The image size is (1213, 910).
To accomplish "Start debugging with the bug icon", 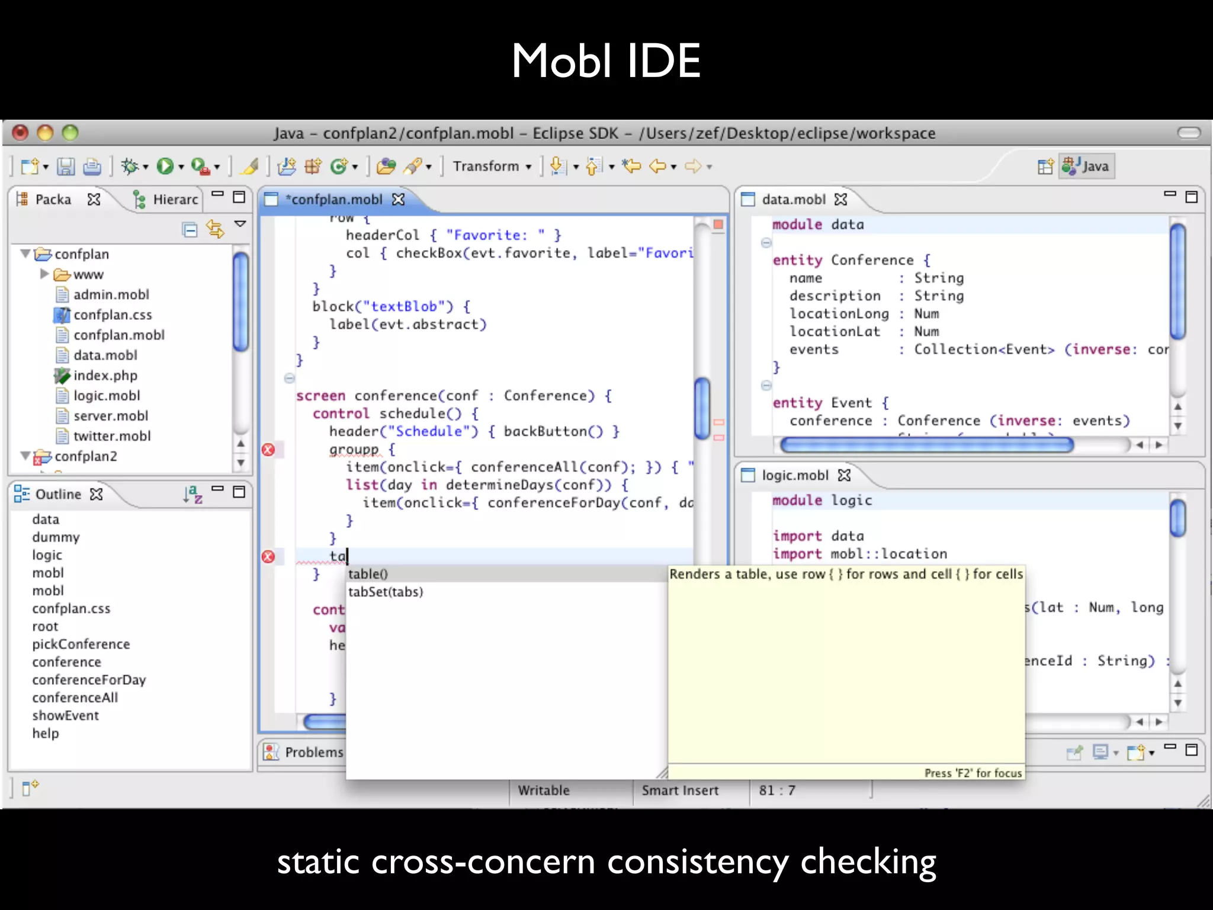I will [x=130, y=166].
